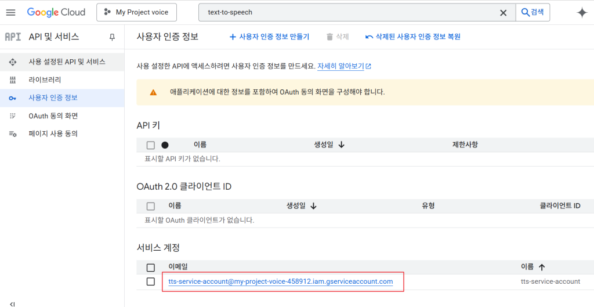
Task: Check the API 키 select-all checkbox
Action: click(x=151, y=145)
